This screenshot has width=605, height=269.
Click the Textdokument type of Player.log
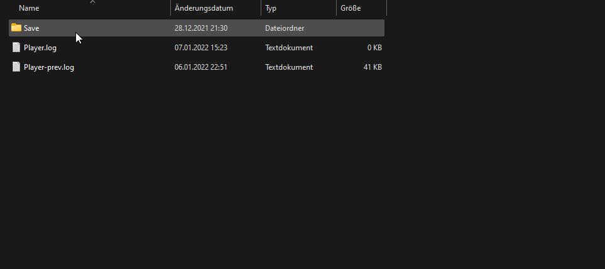289,48
